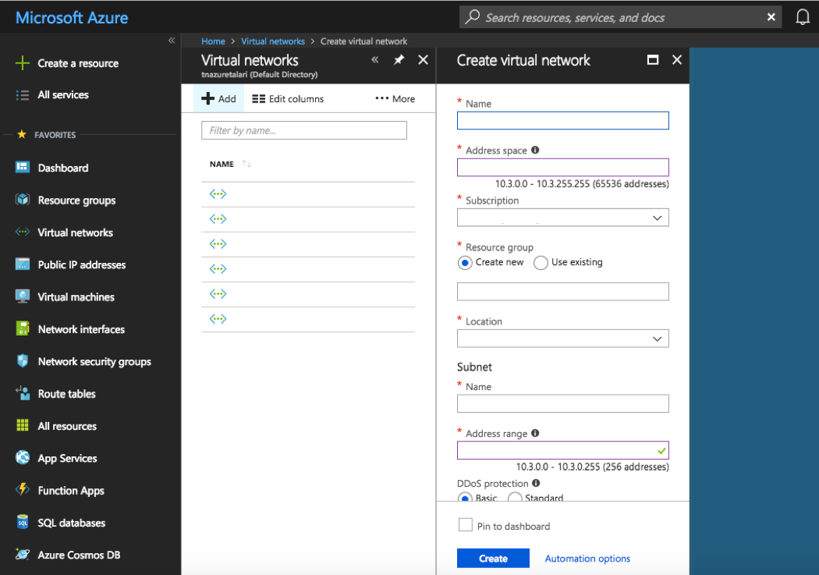Viewport: 819px width, 575px height.
Task: Expand the Subscription dropdown
Action: pyautogui.click(x=657, y=218)
